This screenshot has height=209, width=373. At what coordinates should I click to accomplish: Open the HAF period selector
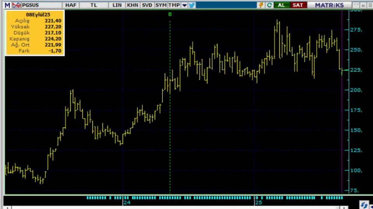[x=71, y=5]
